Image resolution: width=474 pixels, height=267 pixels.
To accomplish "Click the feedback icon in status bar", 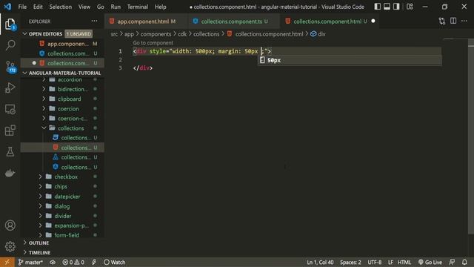I will coord(452,262).
